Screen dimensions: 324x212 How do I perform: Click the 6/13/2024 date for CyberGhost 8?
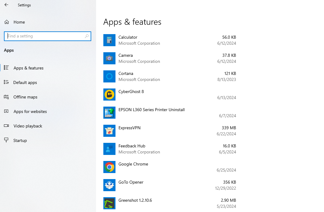point(226,98)
